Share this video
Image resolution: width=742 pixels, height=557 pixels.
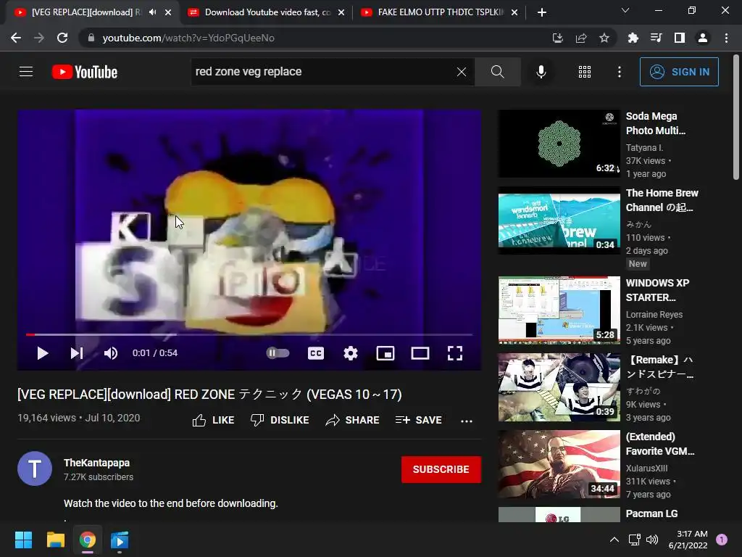pos(353,420)
